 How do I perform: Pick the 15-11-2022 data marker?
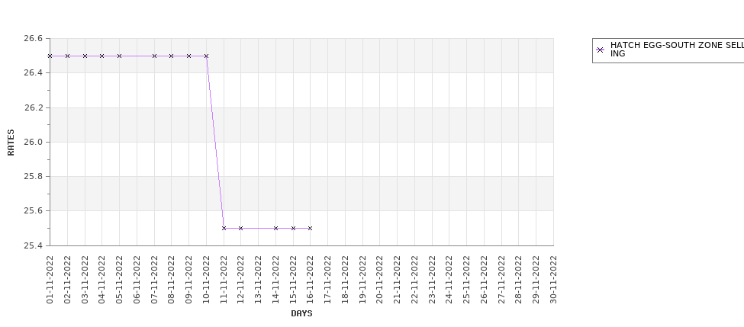pos(293,229)
